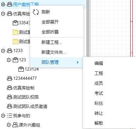The height and width of the screenshot is (129, 136).
Task: Choose 解散 in team submenu
Action: (x=99, y=123)
